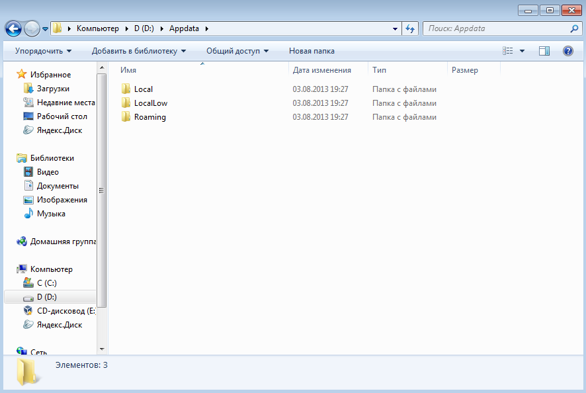This screenshot has width=586, height=393.
Task: Toggle the preview pane
Action: coord(544,51)
